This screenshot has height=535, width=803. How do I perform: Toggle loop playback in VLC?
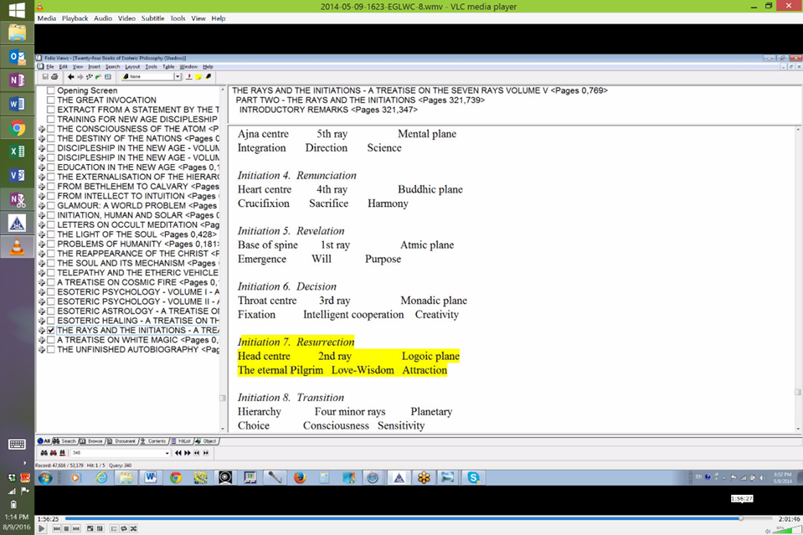[x=123, y=529]
